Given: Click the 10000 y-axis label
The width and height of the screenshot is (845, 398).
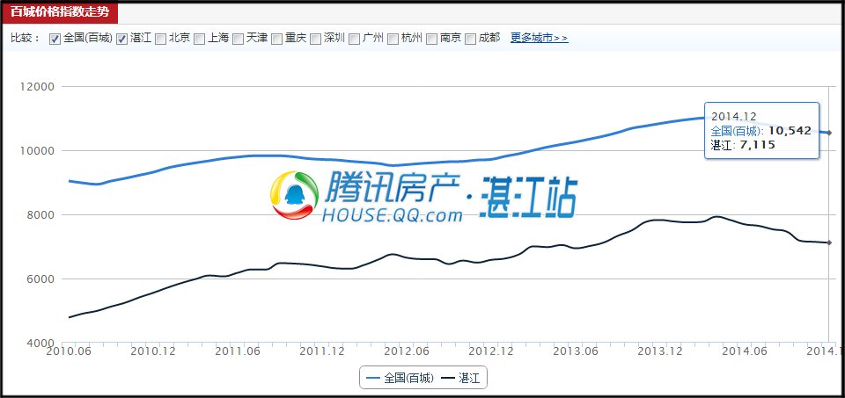Looking at the screenshot, I should [x=37, y=150].
